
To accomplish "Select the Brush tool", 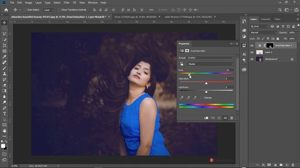I will 4,68.
